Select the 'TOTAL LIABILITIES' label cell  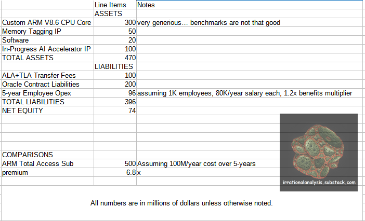click(x=47, y=102)
